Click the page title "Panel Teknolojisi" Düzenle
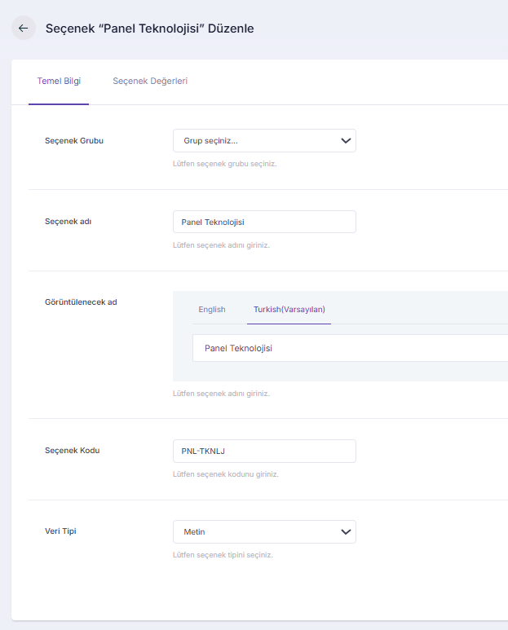The image size is (508, 630). 149,29
